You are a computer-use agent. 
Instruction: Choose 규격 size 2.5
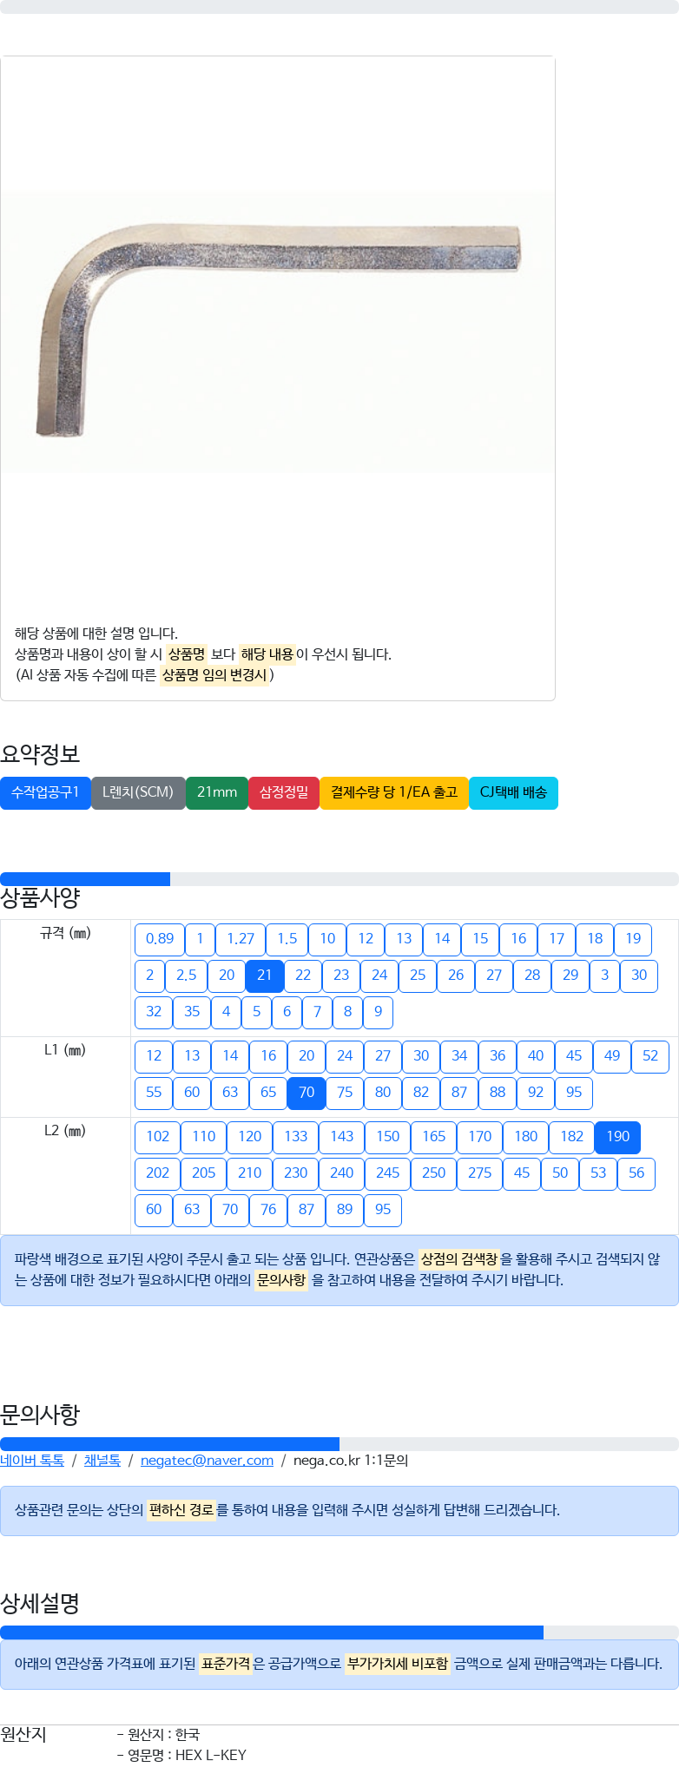[x=187, y=975]
